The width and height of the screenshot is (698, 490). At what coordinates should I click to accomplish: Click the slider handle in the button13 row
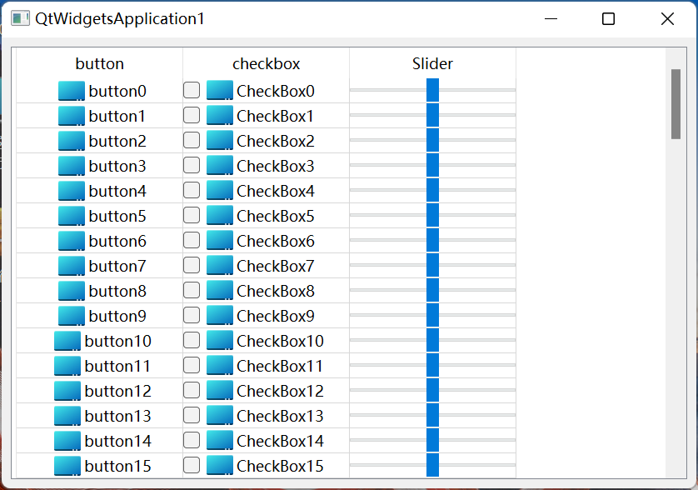432,415
